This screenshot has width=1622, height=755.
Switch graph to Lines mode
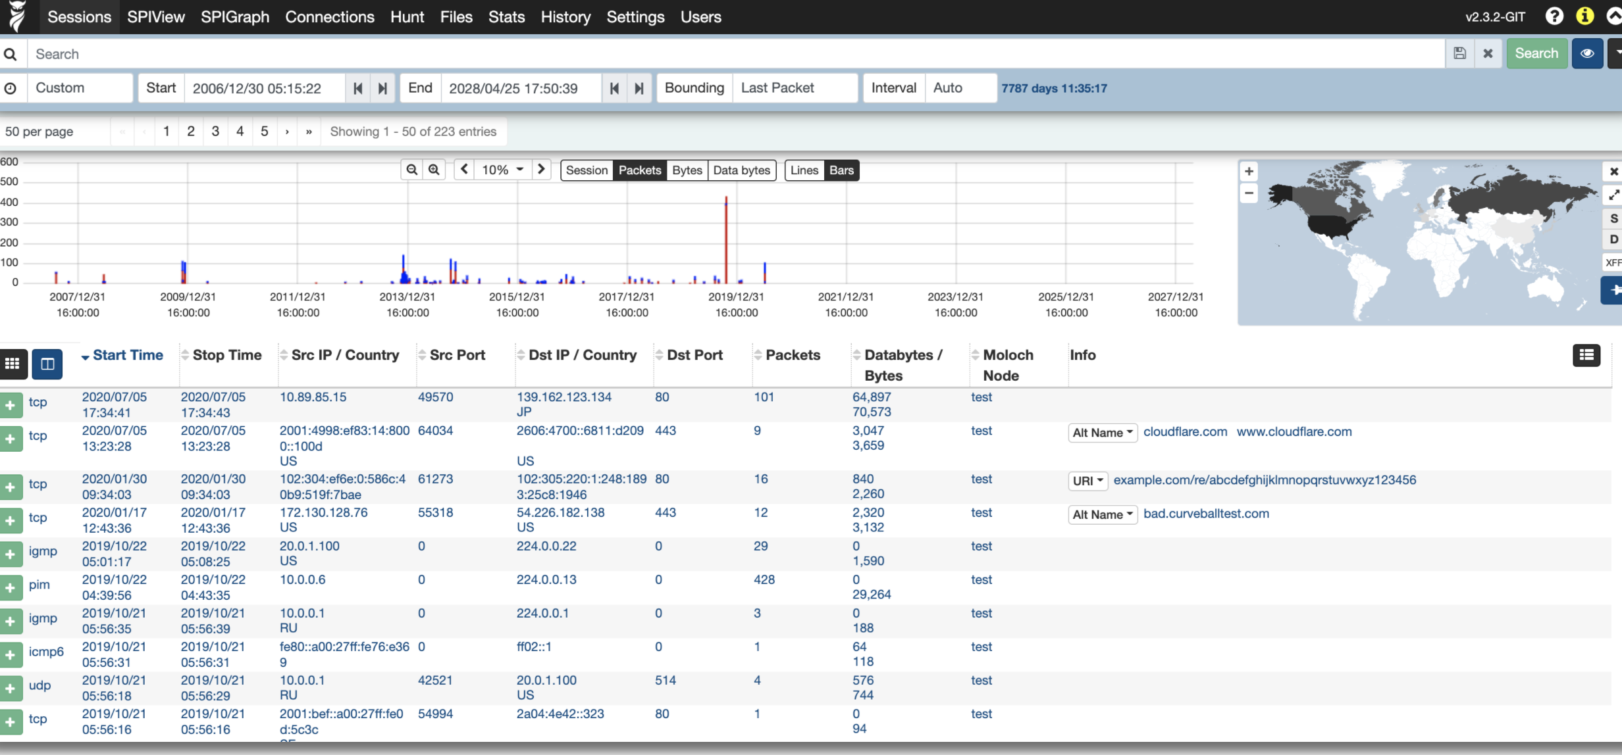(x=804, y=170)
